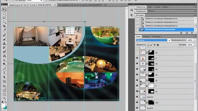This screenshot has height=111, width=198.
Task: Open Adjustments panel group options menu
Action: [195, 11]
